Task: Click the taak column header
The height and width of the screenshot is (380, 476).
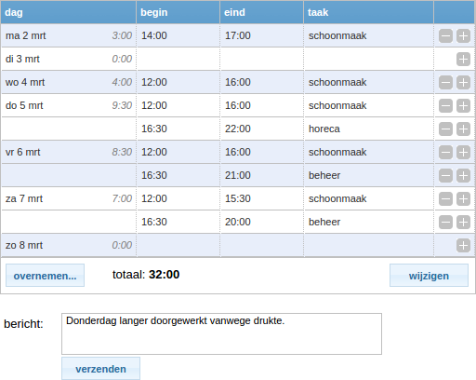Action: pos(368,12)
